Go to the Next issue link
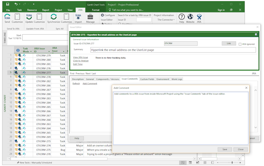This screenshot has width=264, height=166. pos(88,73)
